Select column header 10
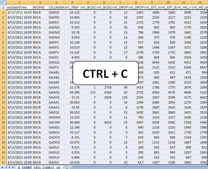 coord(168,2)
